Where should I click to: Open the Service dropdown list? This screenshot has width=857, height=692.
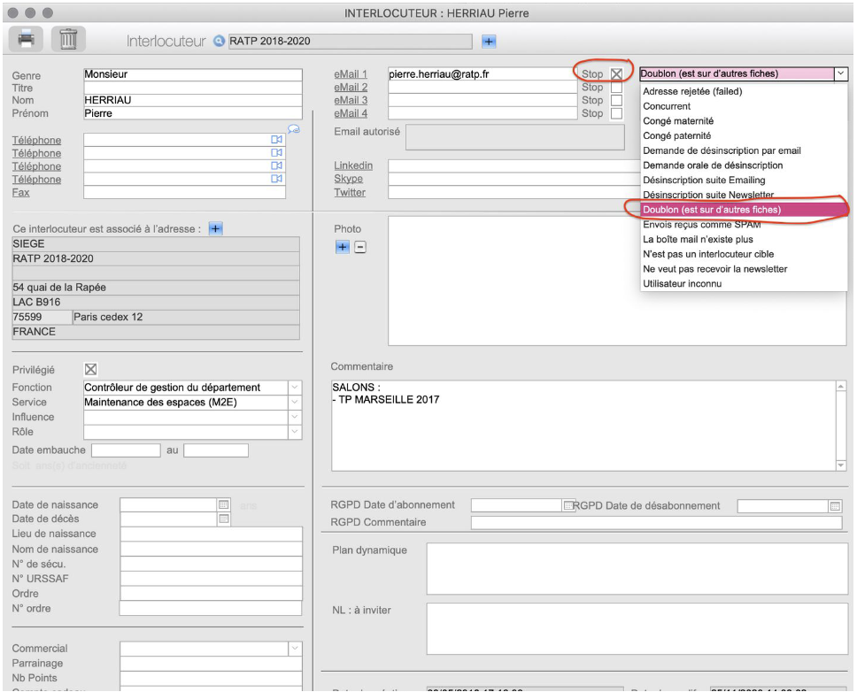[x=295, y=403]
